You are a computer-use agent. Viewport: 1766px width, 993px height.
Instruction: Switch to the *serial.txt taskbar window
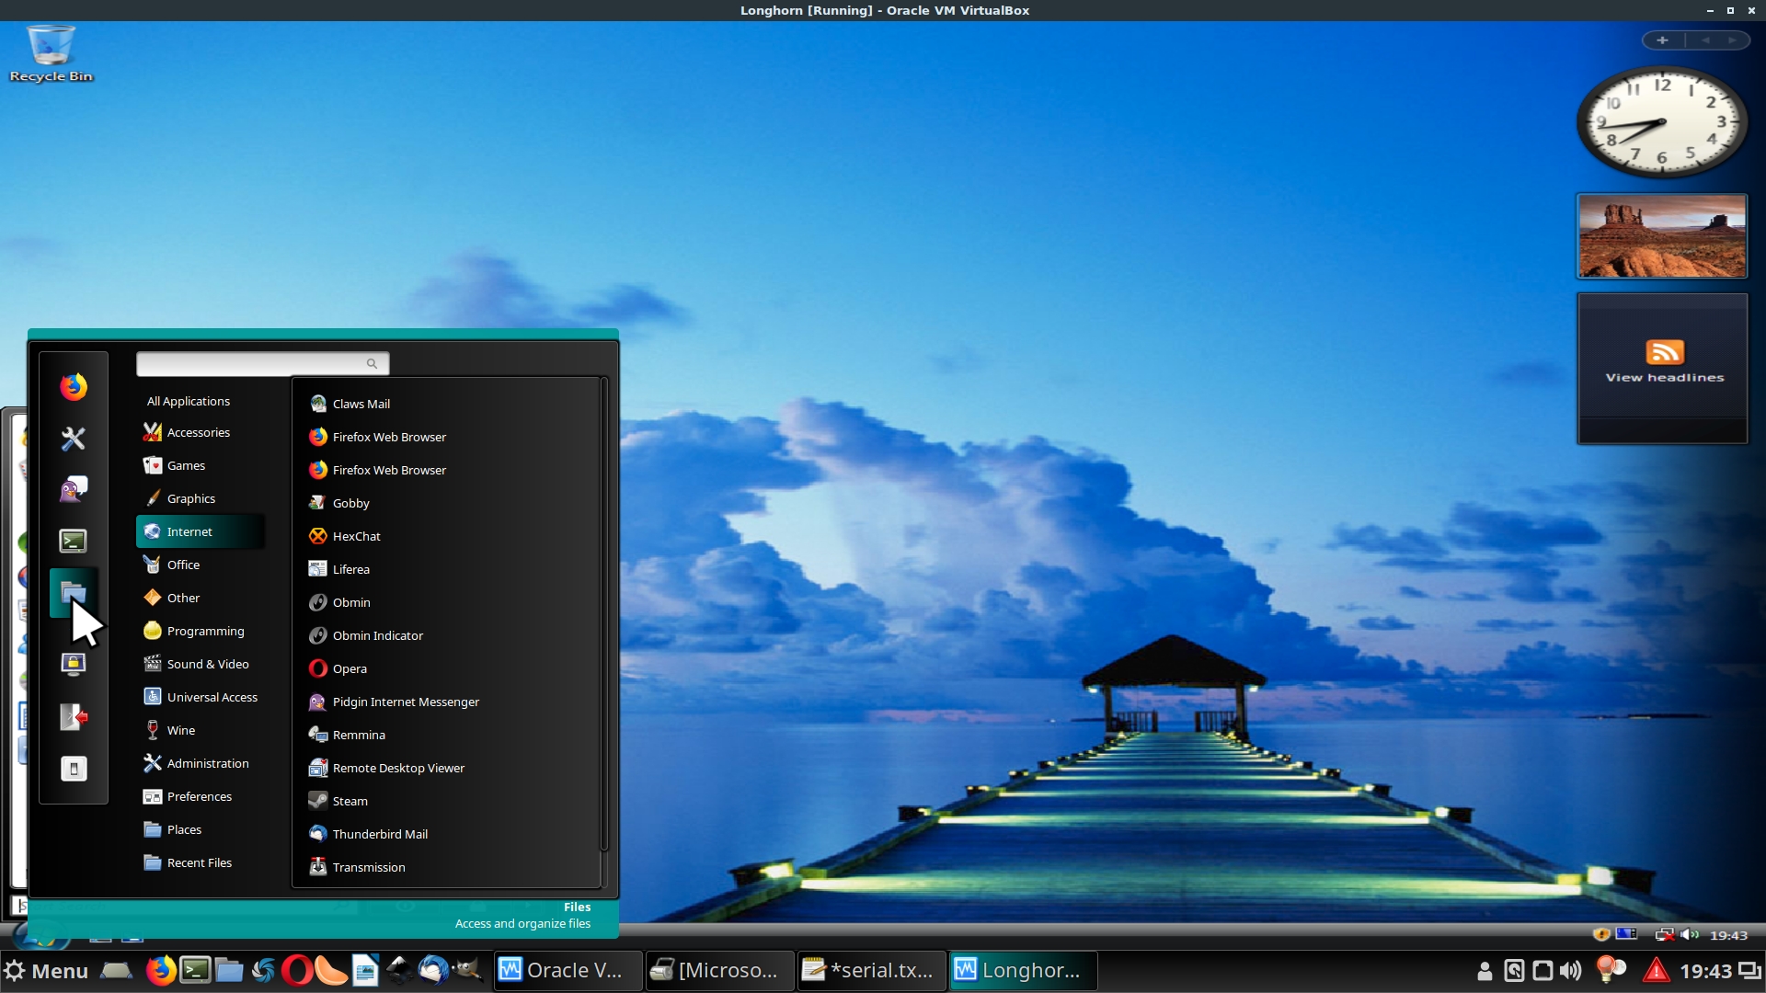pos(870,971)
